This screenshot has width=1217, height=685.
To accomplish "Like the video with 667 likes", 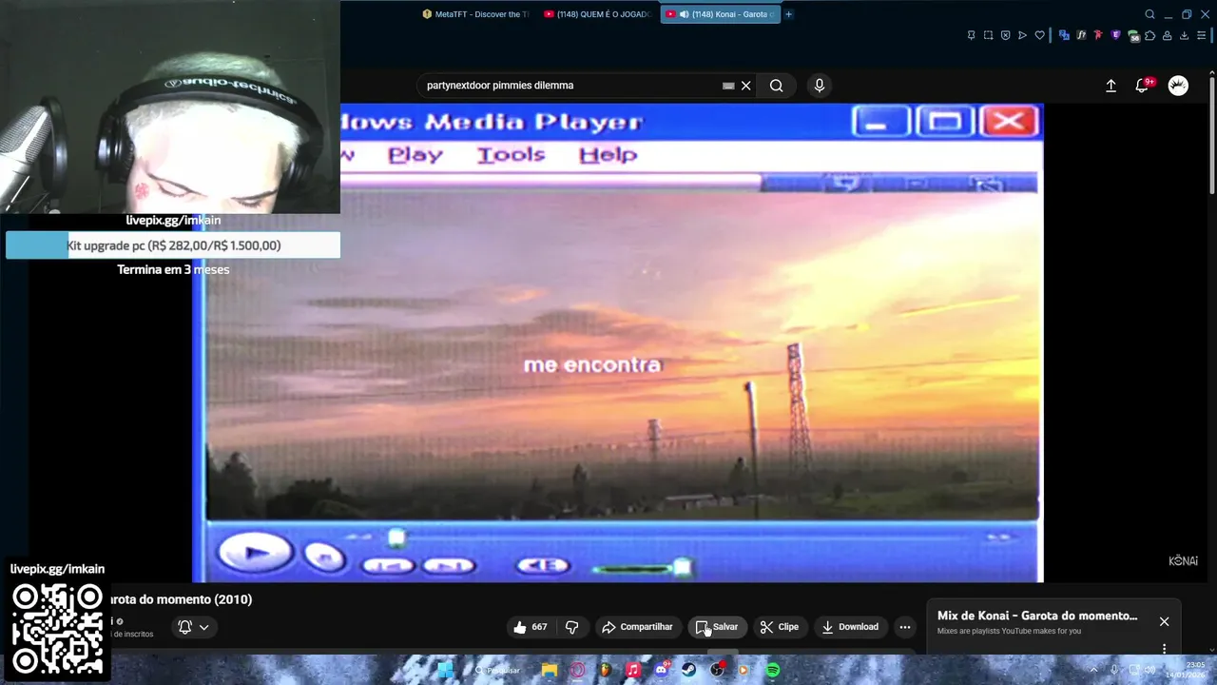I will 531,627.
